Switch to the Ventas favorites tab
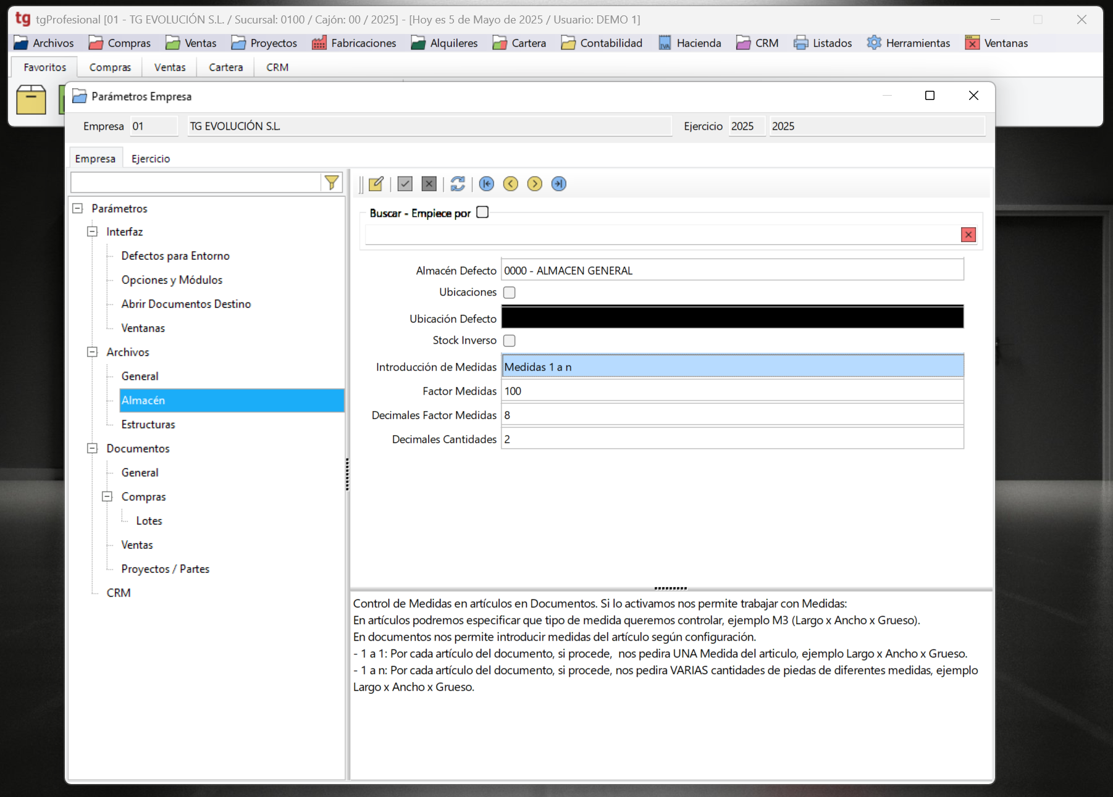1113x797 pixels. click(x=170, y=67)
